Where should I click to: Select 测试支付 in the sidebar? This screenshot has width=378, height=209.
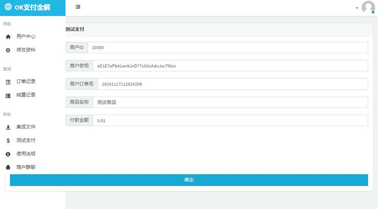coord(26,140)
